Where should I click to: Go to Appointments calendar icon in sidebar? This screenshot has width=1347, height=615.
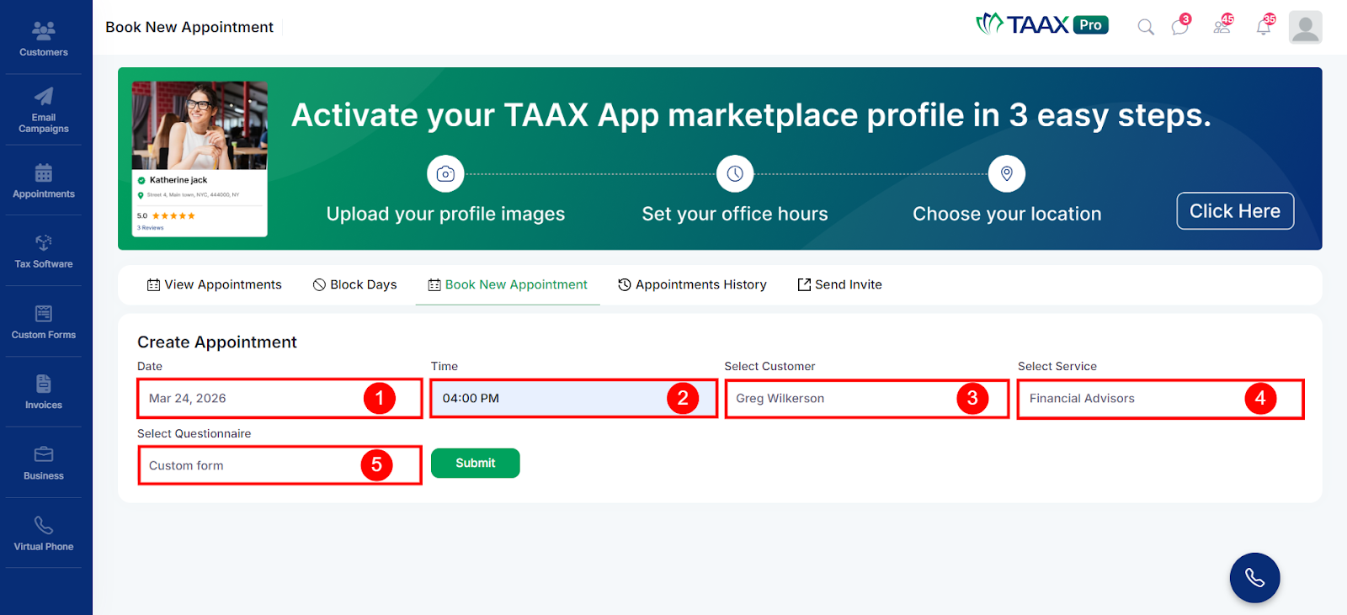(x=44, y=173)
